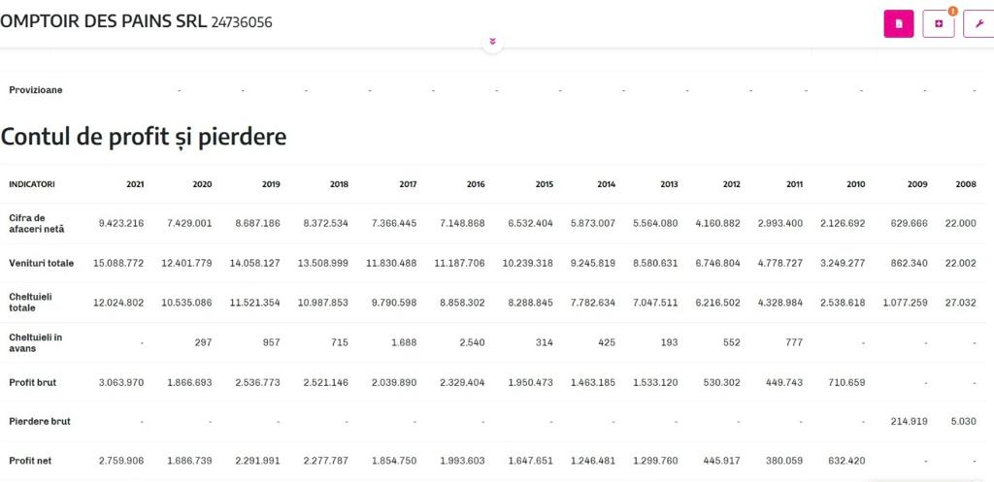Open the wrench tools icon button

coord(977,24)
